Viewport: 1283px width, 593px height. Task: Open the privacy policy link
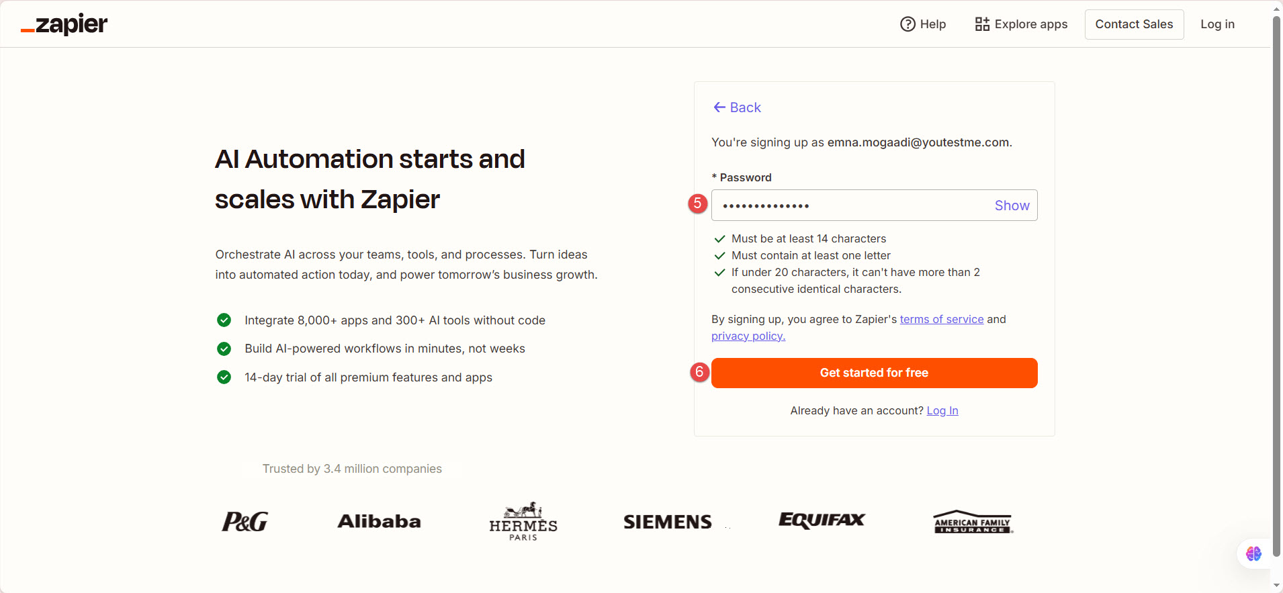coord(748,336)
